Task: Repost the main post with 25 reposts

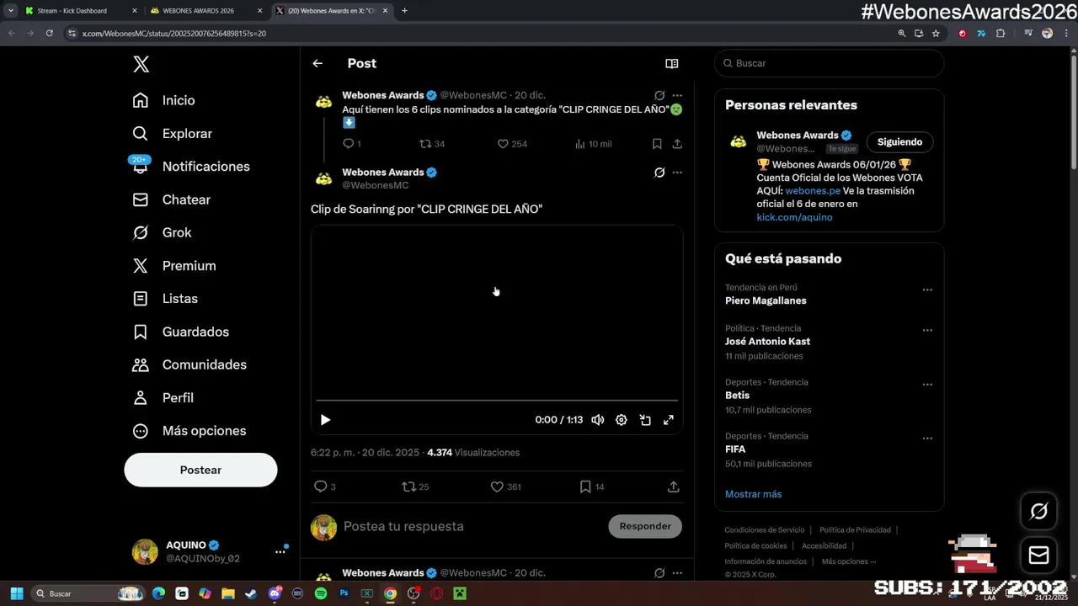Action: pyautogui.click(x=408, y=486)
